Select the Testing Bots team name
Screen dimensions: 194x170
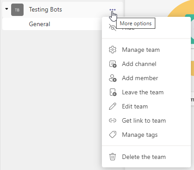pyautogui.click(x=45, y=10)
